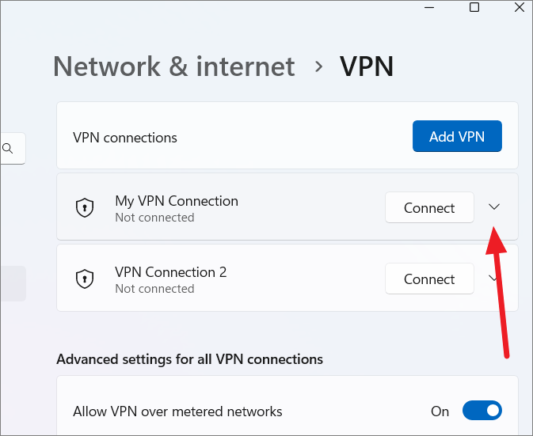This screenshot has height=436, width=533.
Task: Click the breadcrumb chevron before VPN
Action: (318, 66)
